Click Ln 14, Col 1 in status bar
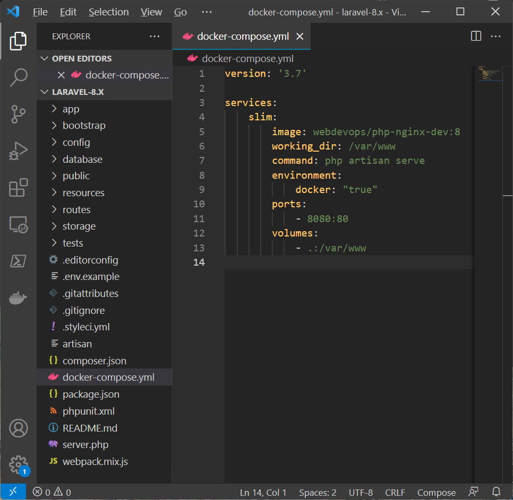513x500 pixels. [263, 492]
